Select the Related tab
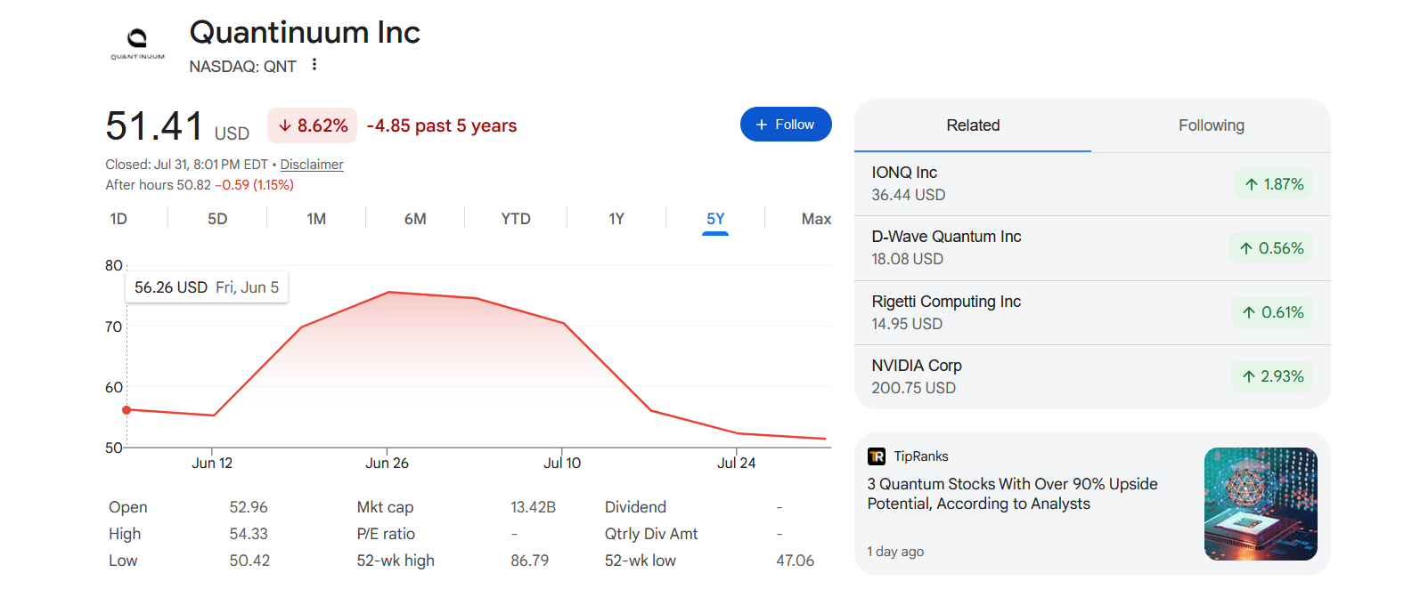The height and width of the screenshot is (589, 1412). [x=973, y=125]
